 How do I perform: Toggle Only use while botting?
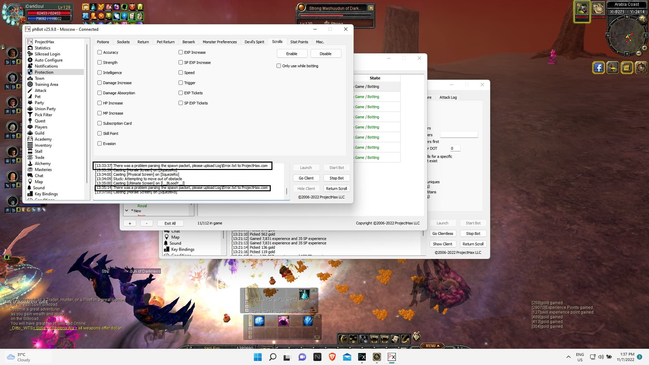point(279,66)
